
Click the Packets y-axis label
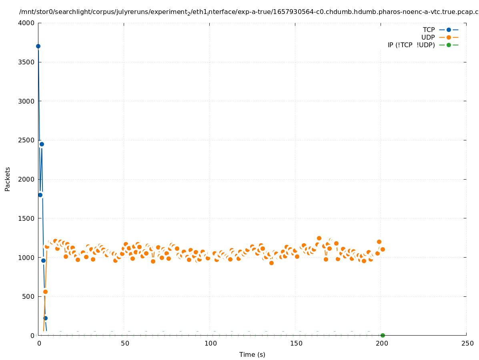click(x=8, y=179)
